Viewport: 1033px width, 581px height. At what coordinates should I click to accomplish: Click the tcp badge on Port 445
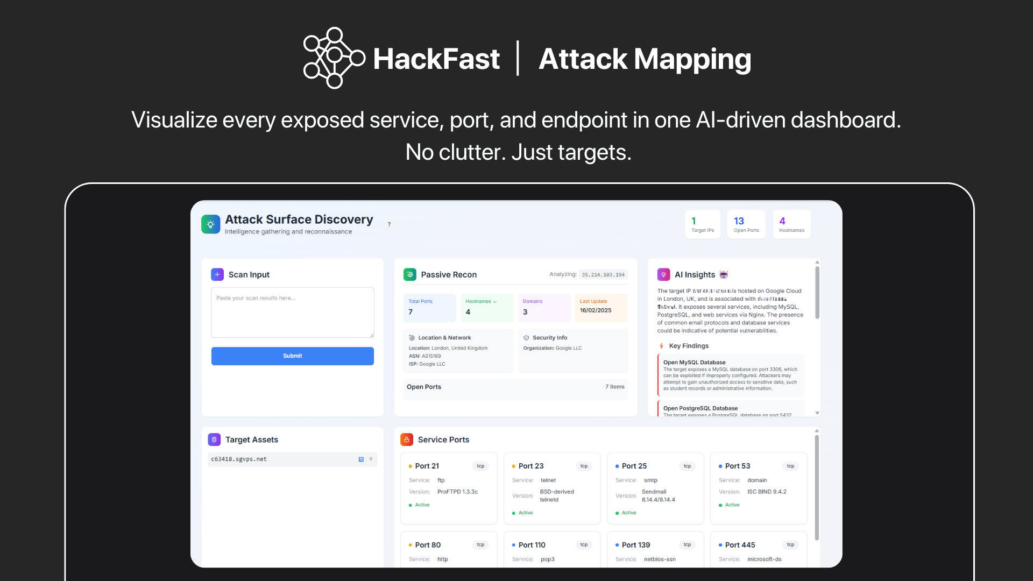(790, 545)
